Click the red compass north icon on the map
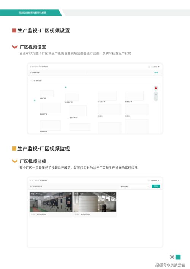This screenshot has width=190, height=269. 156,88
